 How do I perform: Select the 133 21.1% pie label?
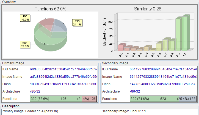pos(77,23)
